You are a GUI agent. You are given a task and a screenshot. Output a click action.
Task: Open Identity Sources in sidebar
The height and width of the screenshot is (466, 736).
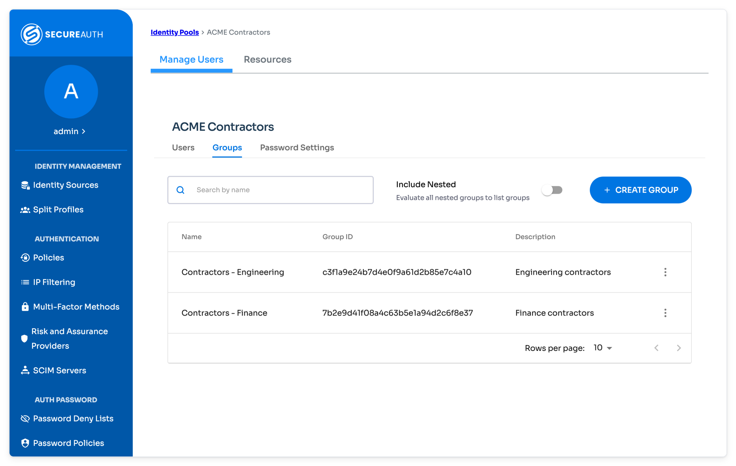click(66, 185)
